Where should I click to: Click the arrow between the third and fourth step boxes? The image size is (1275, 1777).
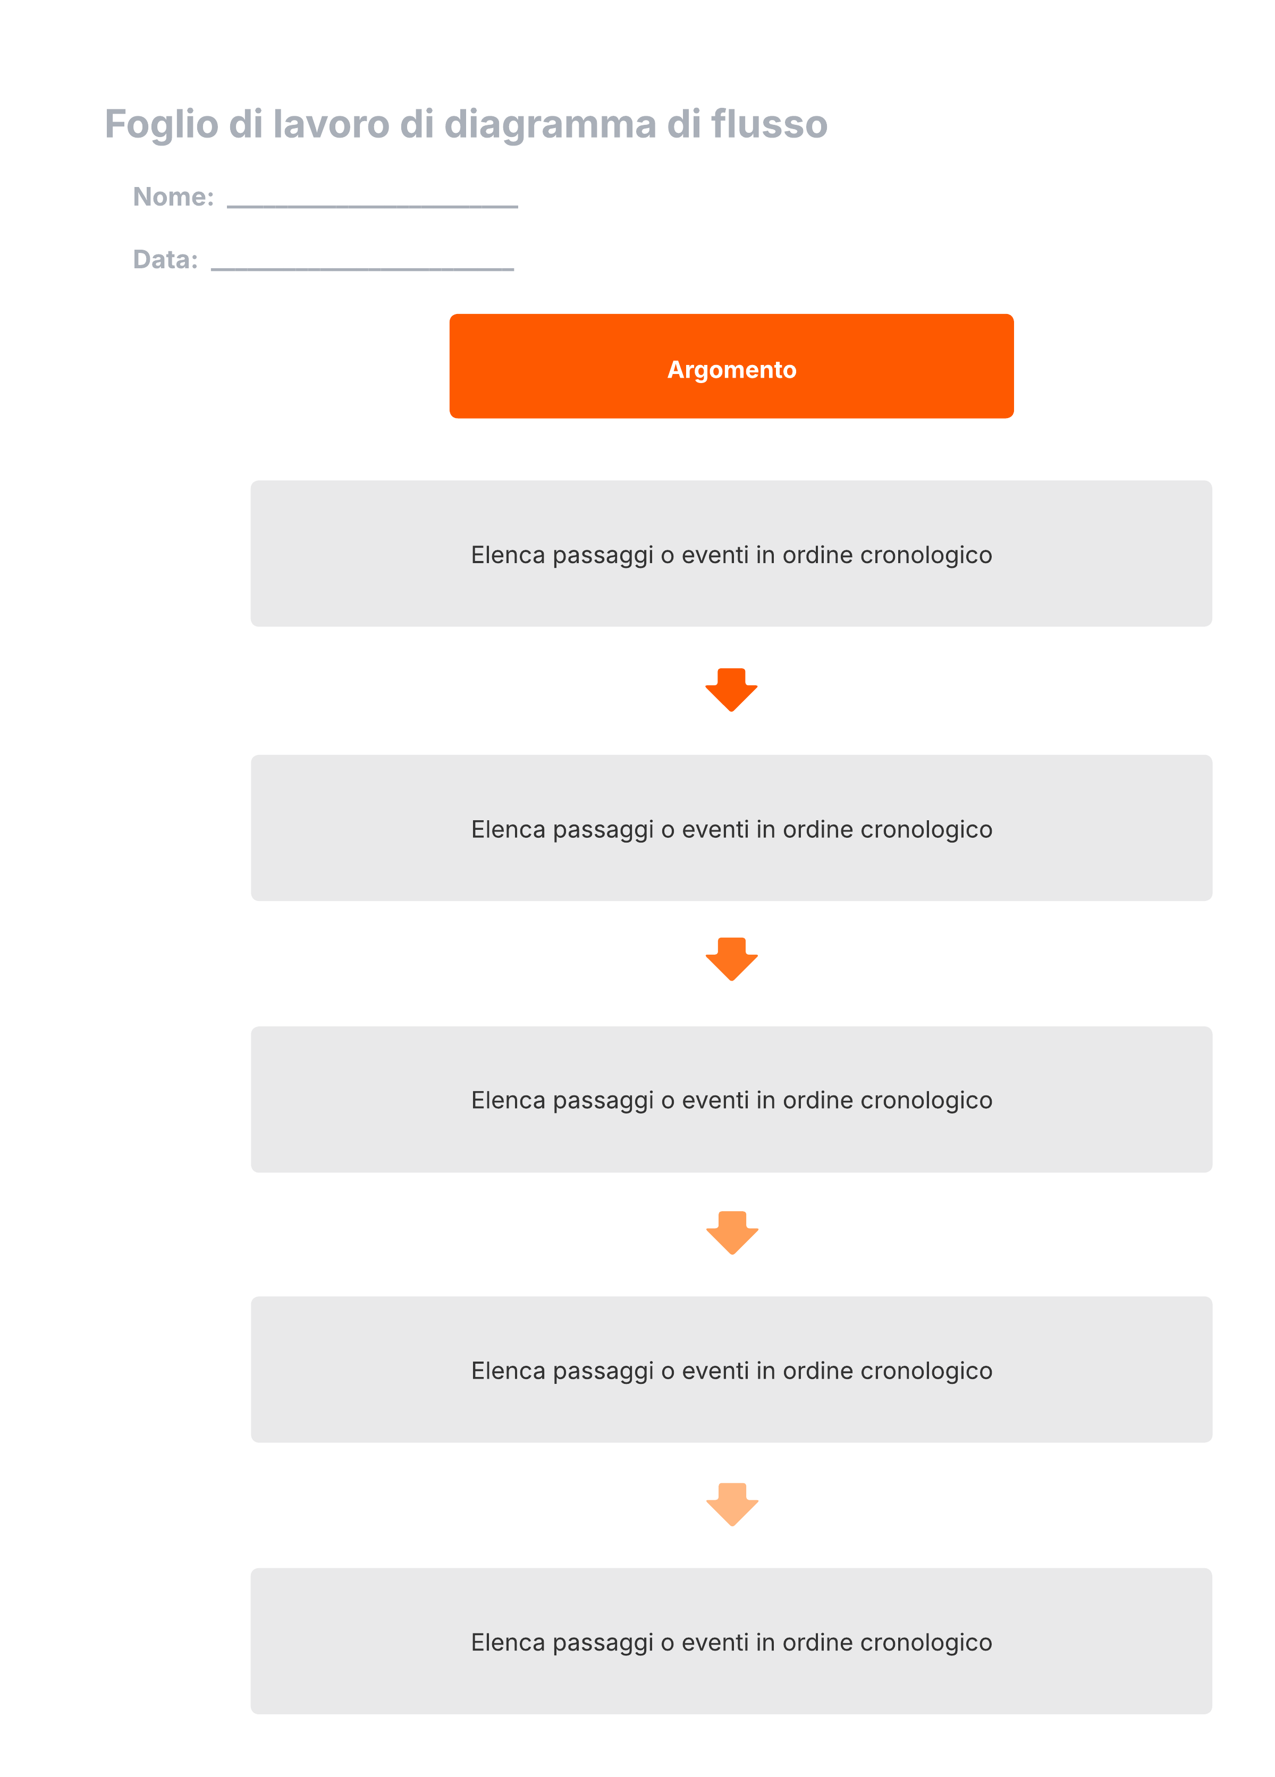click(x=731, y=1231)
